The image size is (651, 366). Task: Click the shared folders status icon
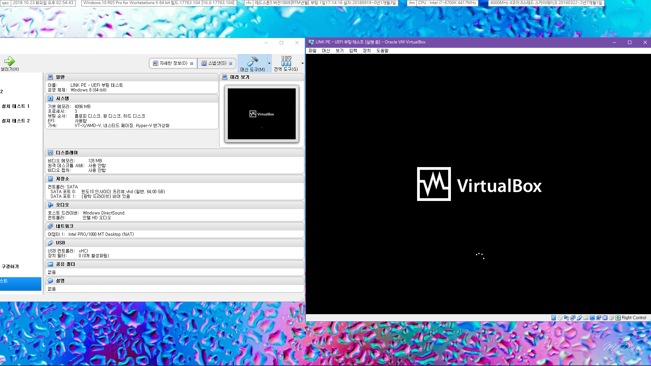click(586, 318)
